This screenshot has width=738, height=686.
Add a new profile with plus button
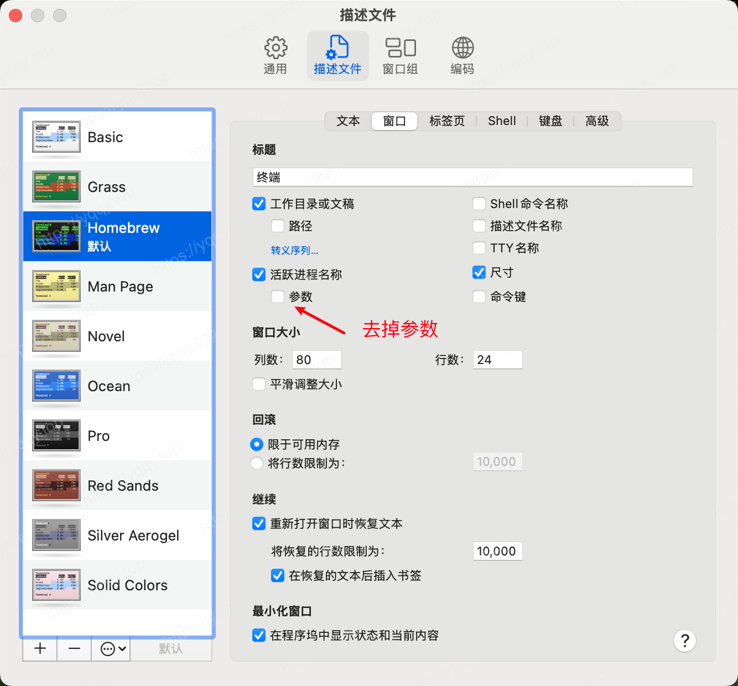pyautogui.click(x=40, y=649)
